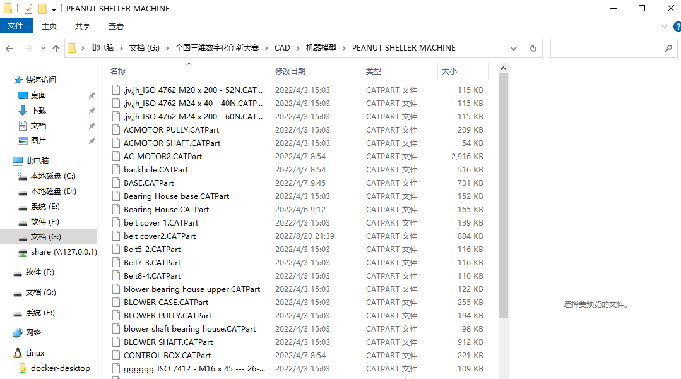This screenshot has width=681, height=379.
Task: Click the Forward navigation arrow
Action: 28,49
